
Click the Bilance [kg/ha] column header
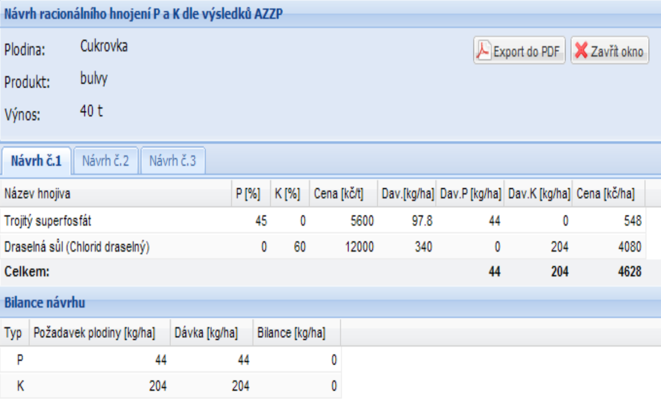tap(297, 333)
